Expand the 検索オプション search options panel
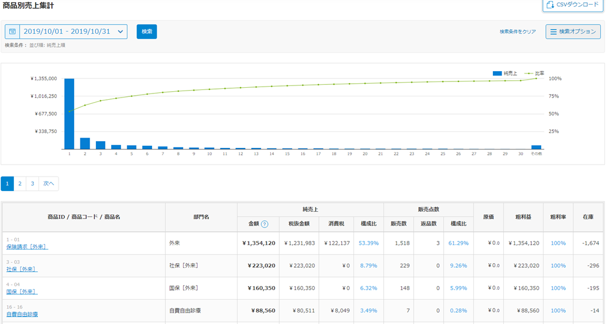Screen dimensions: 606x324 (573, 32)
